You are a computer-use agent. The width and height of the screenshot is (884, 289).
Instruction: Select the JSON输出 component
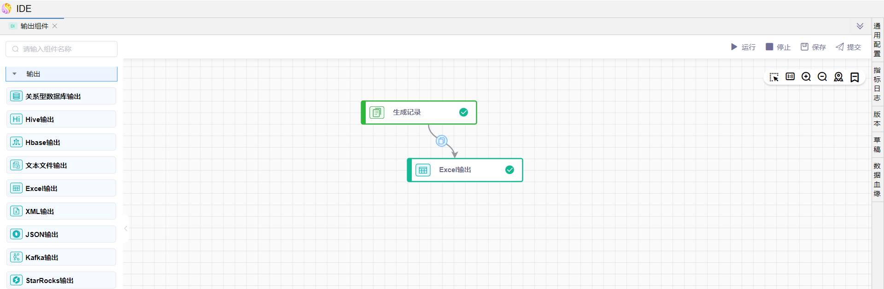pos(61,234)
